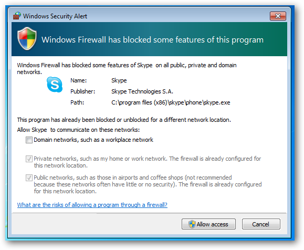Enable Domain networks checkbox
Screen dimensions: 304x250
[29, 140]
